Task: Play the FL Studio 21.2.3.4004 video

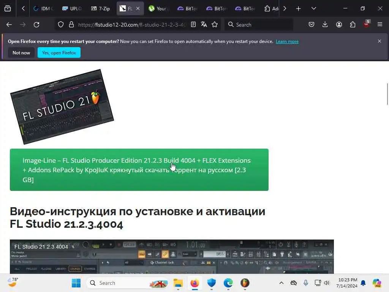Action: pyautogui.click(x=172, y=257)
